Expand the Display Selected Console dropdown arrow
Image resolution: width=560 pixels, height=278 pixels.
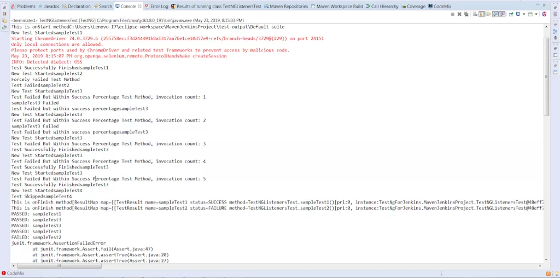point(524,14)
